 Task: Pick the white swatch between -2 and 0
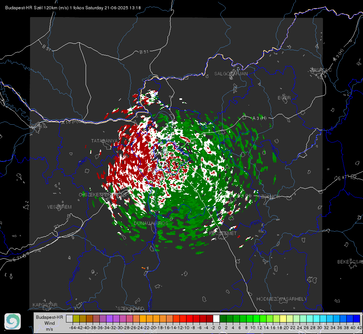coord(216,318)
